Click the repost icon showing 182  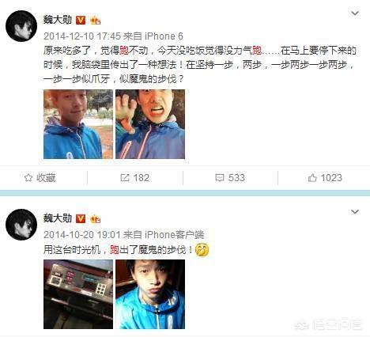tap(124, 178)
